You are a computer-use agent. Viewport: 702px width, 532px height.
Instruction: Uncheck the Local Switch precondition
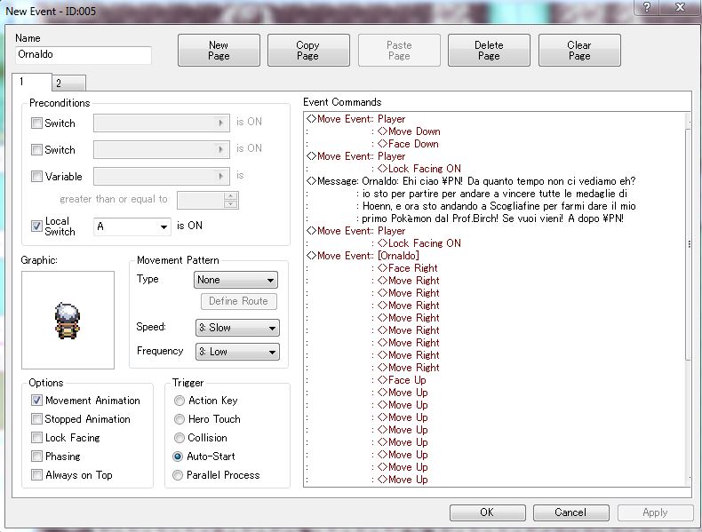37,226
